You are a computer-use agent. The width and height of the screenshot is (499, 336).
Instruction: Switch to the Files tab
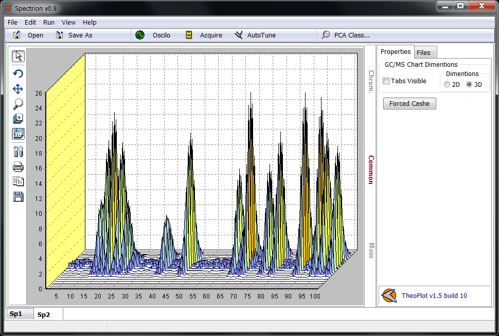tap(424, 52)
